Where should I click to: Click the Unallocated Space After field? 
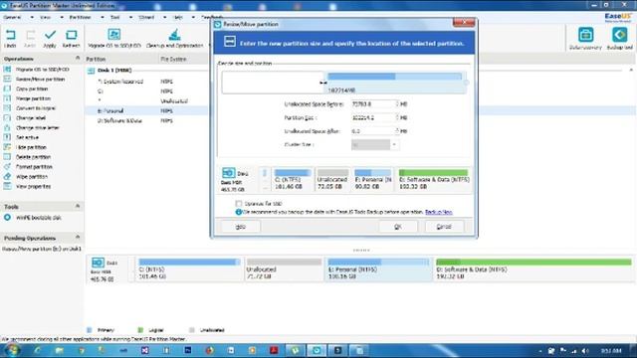pos(373,131)
